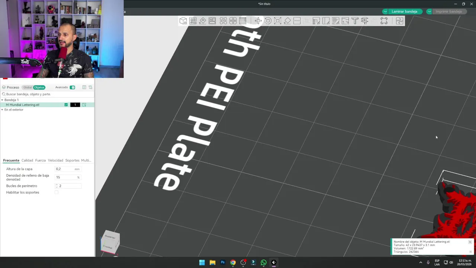Open Google Chrome from the taskbar

(233, 262)
